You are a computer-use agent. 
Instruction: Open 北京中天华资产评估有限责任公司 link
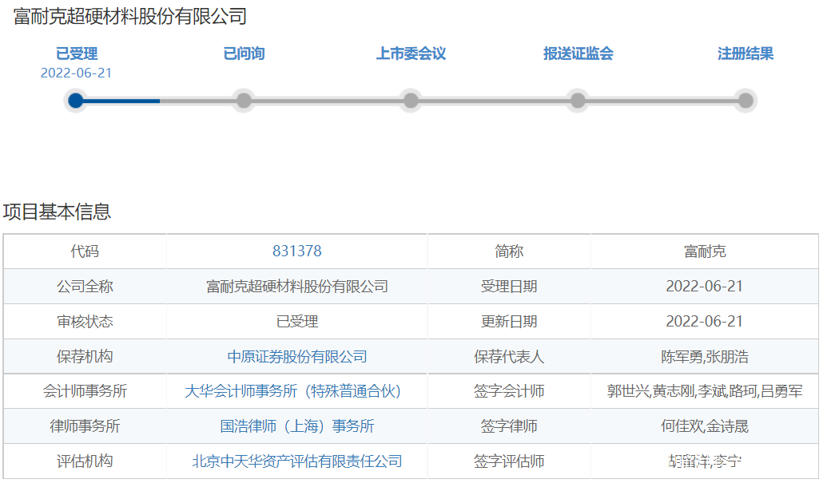pos(297,461)
